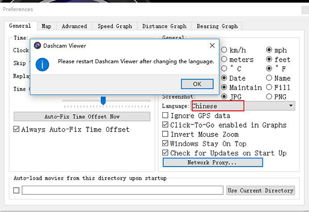The image size is (309, 212).
Task: Click the Language combo box arrow
Action: (x=290, y=105)
